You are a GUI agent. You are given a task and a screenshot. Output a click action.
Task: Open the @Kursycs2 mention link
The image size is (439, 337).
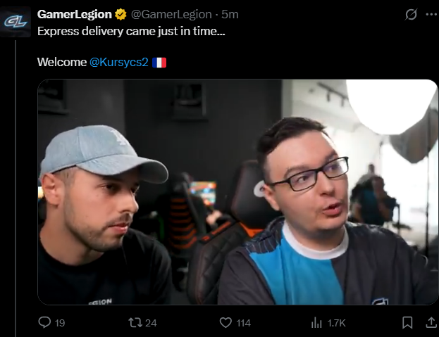pyautogui.click(x=118, y=62)
